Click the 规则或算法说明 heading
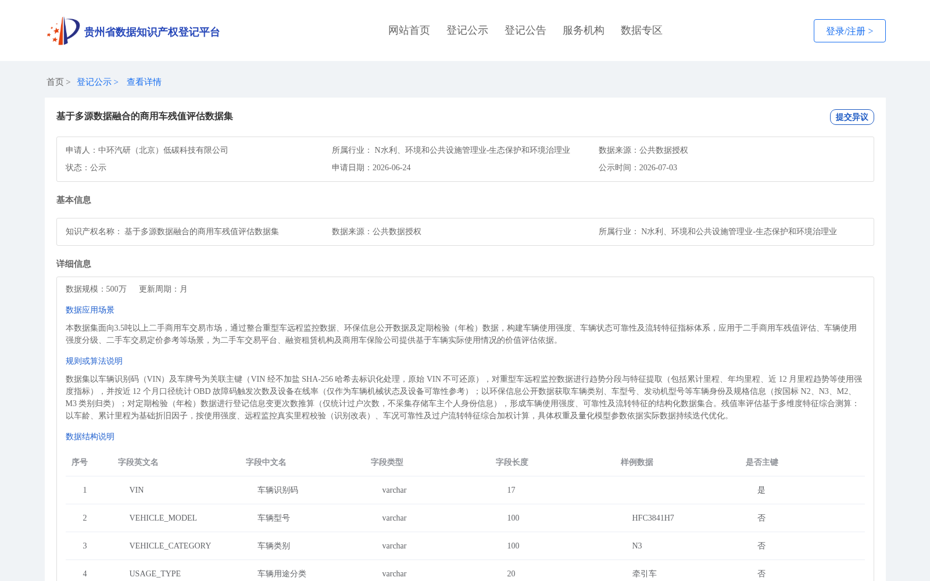The image size is (930, 581). [94, 361]
